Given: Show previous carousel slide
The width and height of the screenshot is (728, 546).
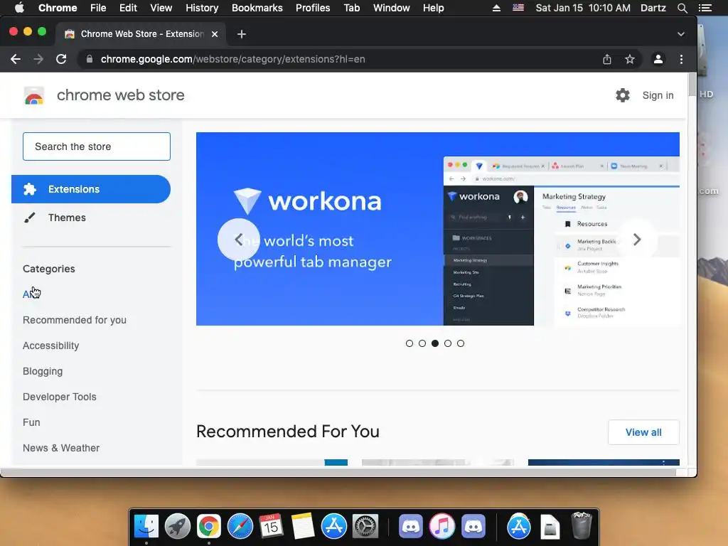Looking at the screenshot, I should [239, 240].
